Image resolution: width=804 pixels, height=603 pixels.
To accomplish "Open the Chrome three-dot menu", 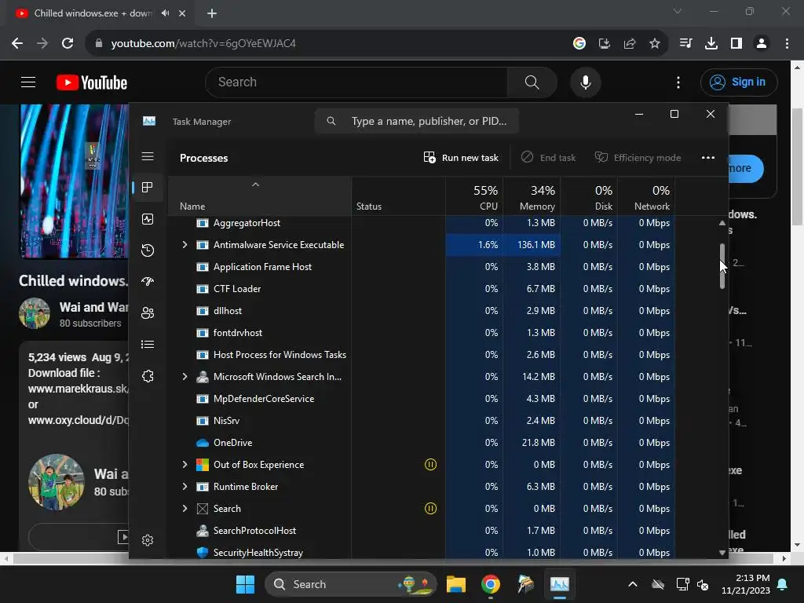I will point(787,44).
